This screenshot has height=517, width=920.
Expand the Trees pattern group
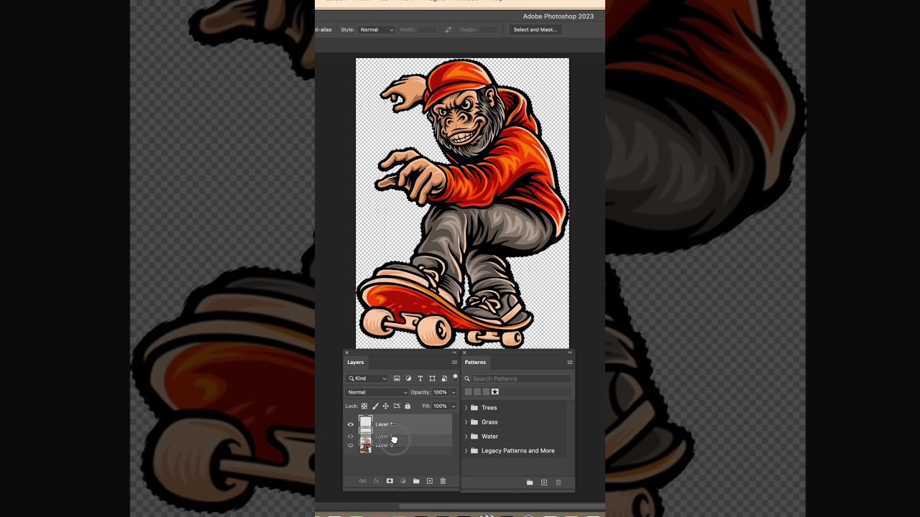466,408
